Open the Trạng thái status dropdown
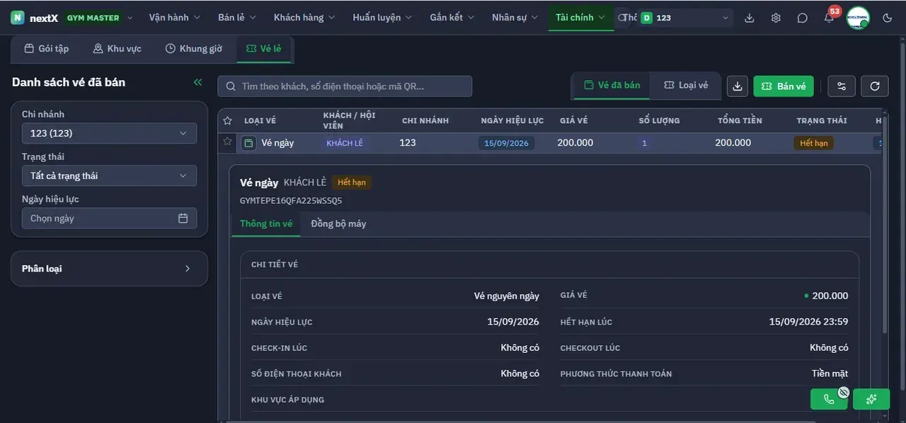Viewport: 906px width, 423px height. pos(109,175)
